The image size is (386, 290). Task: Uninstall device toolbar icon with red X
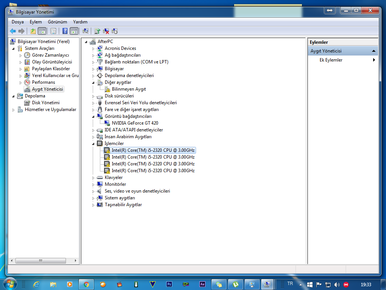(x=106, y=31)
